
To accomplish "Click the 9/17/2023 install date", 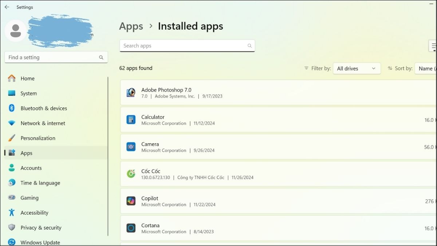I will [x=212, y=96].
